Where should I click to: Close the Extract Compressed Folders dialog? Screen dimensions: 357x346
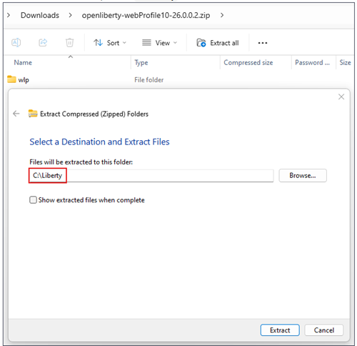[341, 97]
